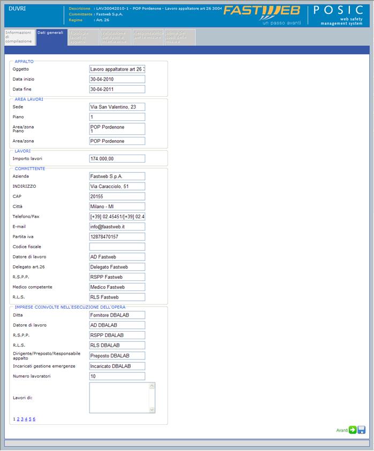Screen dimensions: 374x451
Task: Go to page 3 of imprese list
Action: 22,419
